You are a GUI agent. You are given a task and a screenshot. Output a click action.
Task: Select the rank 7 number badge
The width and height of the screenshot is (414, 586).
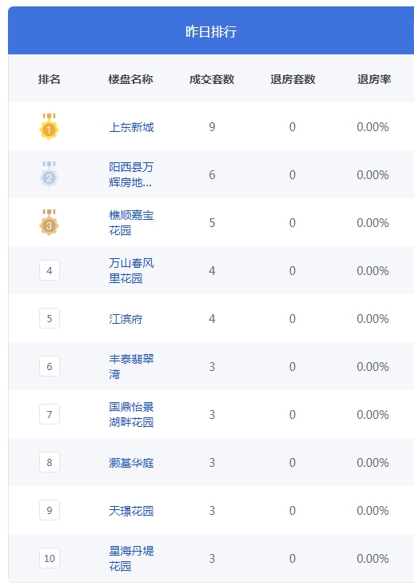pyautogui.click(x=50, y=414)
